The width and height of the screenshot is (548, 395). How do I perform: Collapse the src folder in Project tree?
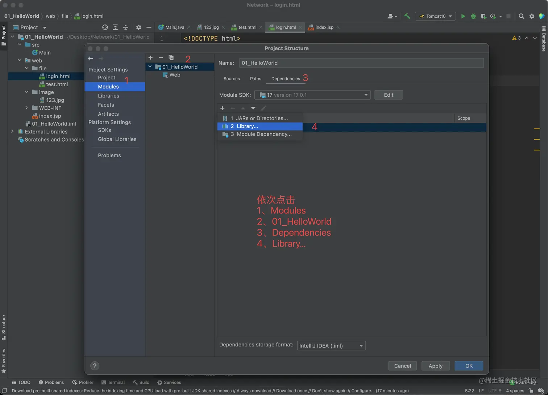tap(20, 45)
